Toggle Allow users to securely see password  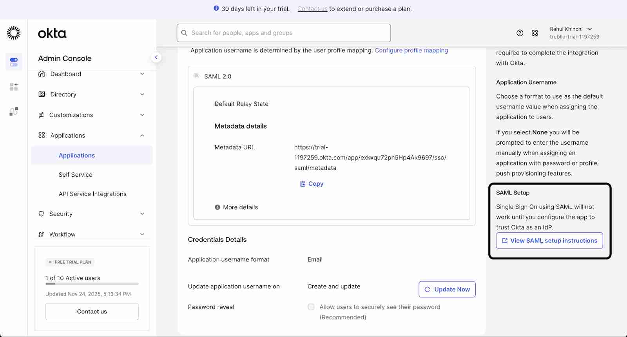[311, 307]
